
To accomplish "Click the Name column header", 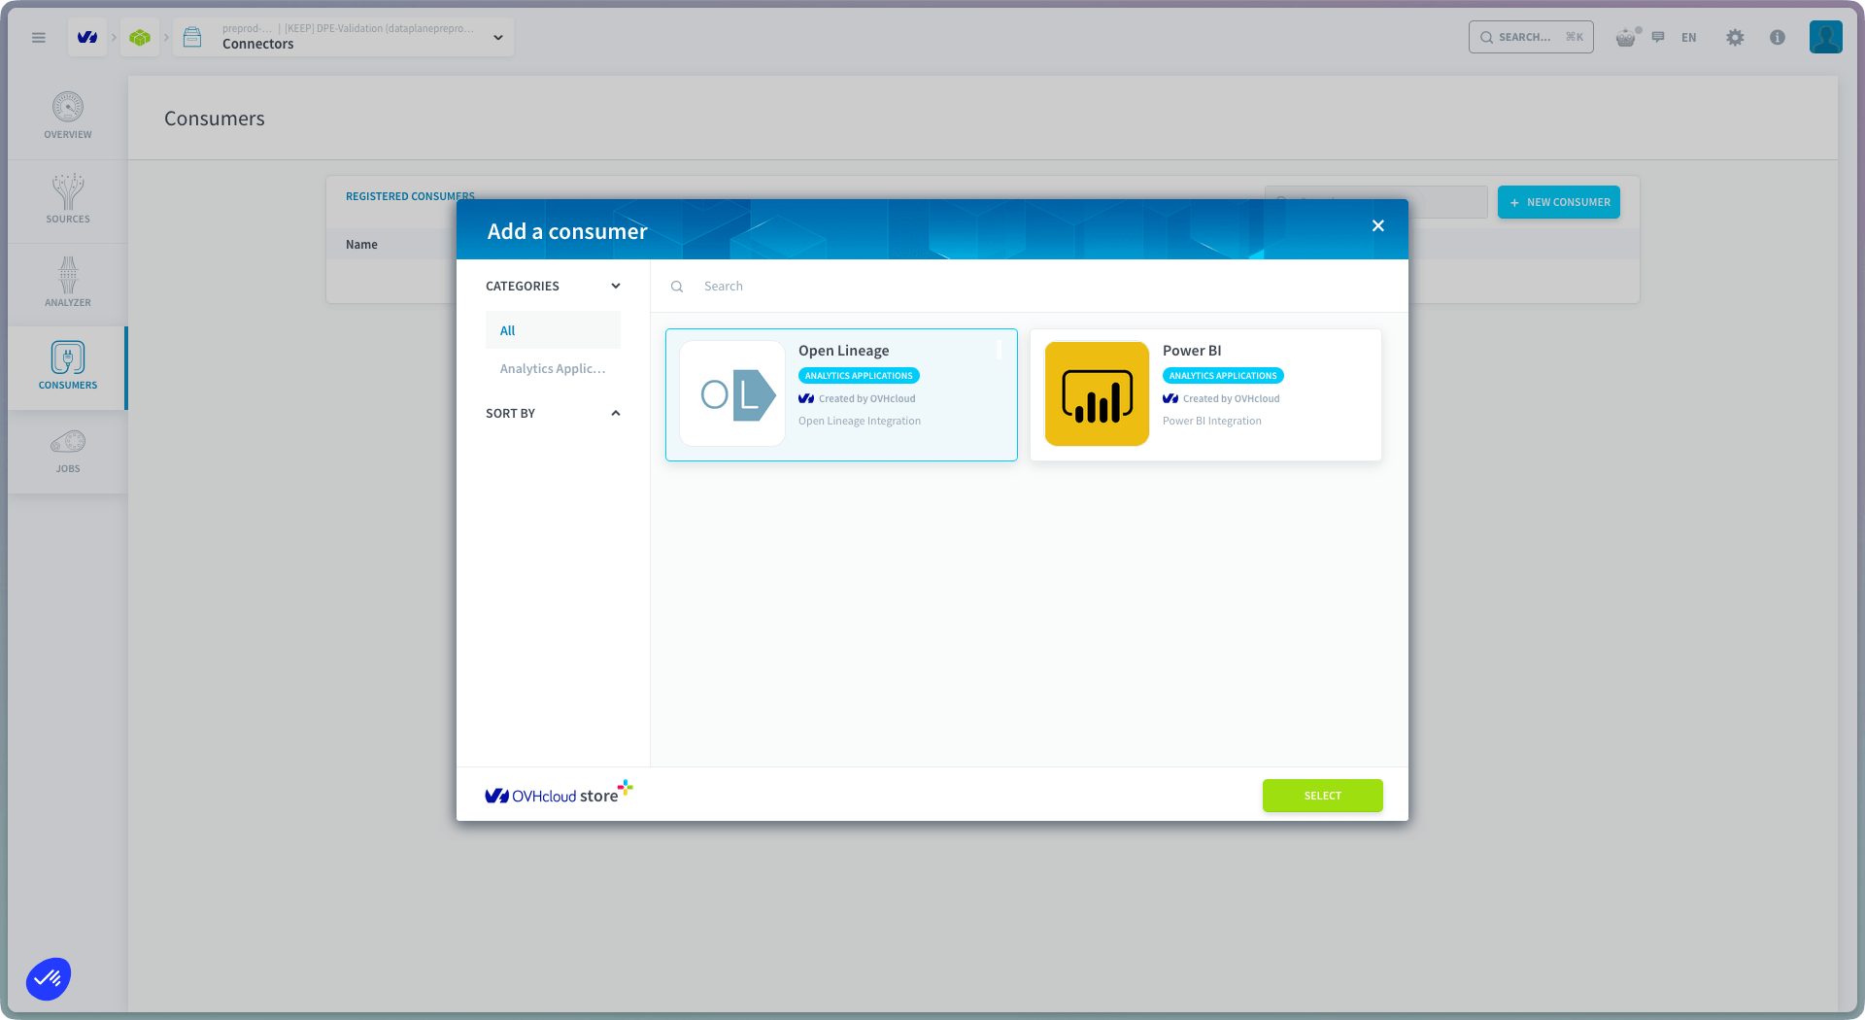I will [x=361, y=245].
